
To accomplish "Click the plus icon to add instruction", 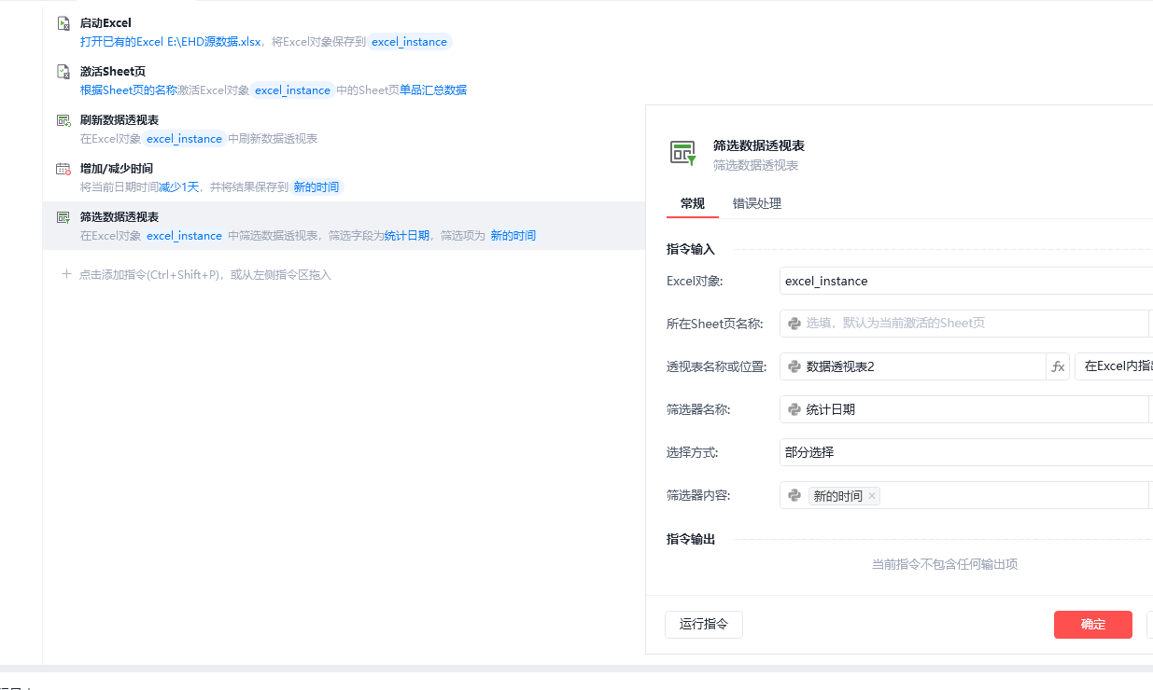I will pos(66,274).
